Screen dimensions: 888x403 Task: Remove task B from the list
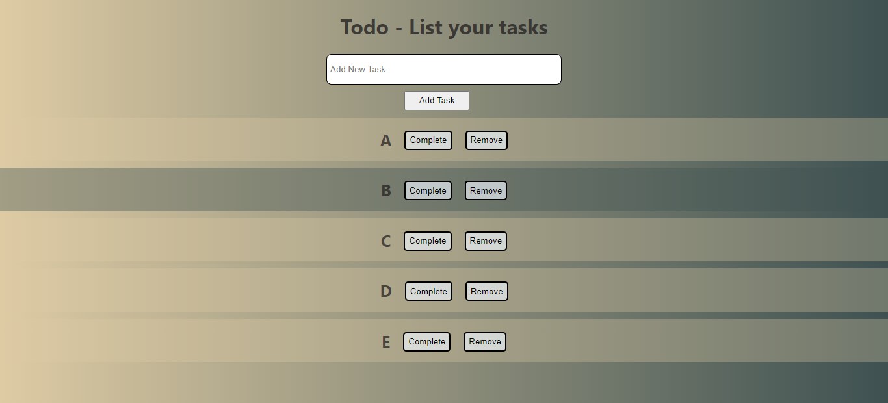[486, 190]
